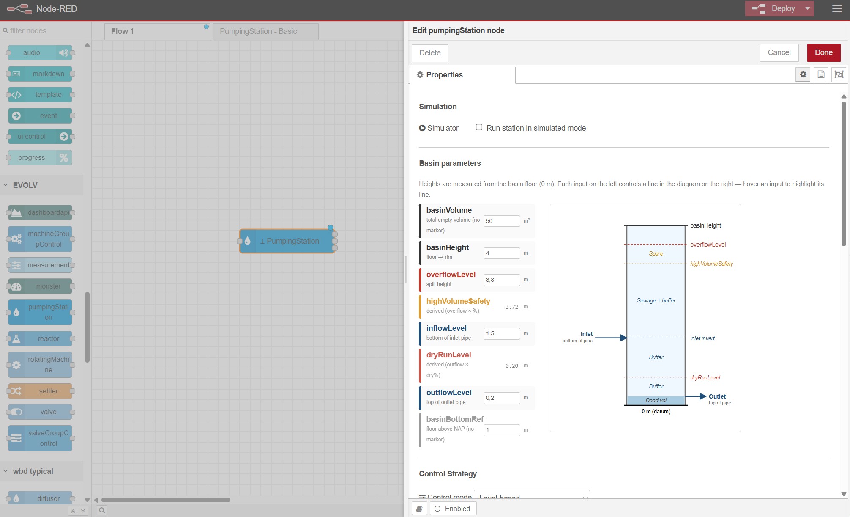Viewport: 850px width, 517px height.
Task: Collapse all palette categories icon
Action: tap(73, 511)
